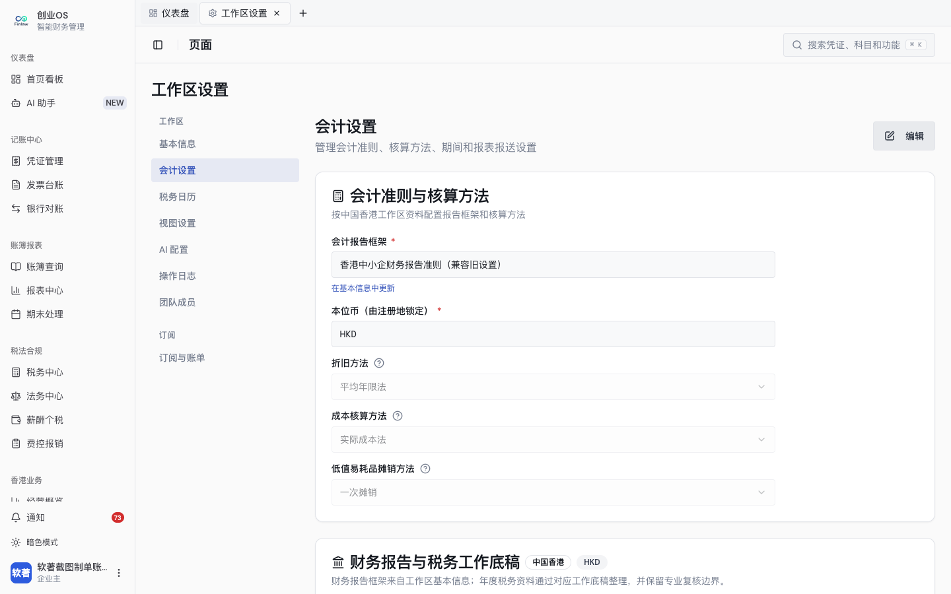Open 视图设置
The image size is (951, 594).
point(225,223)
